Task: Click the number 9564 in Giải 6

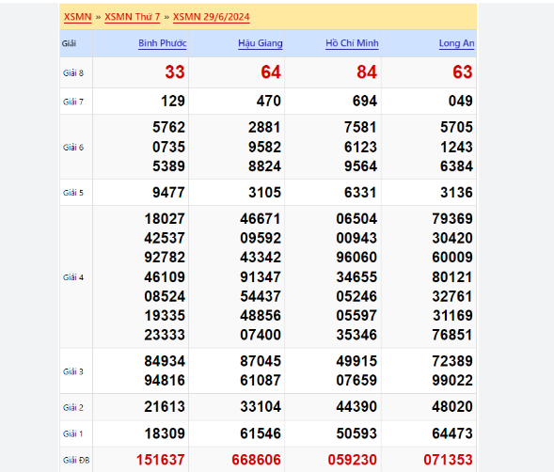Action: pos(361,166)
